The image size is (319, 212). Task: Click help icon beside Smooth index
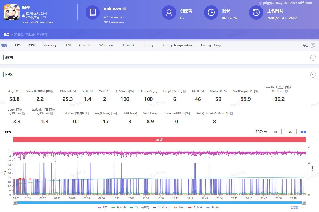[52, 91]
